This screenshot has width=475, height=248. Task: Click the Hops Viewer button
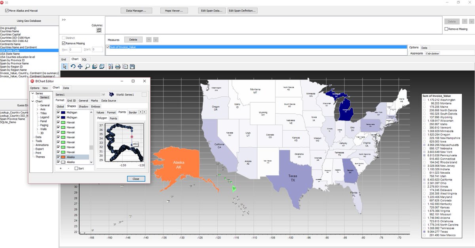pyautogui.click(x=174, y=11)
